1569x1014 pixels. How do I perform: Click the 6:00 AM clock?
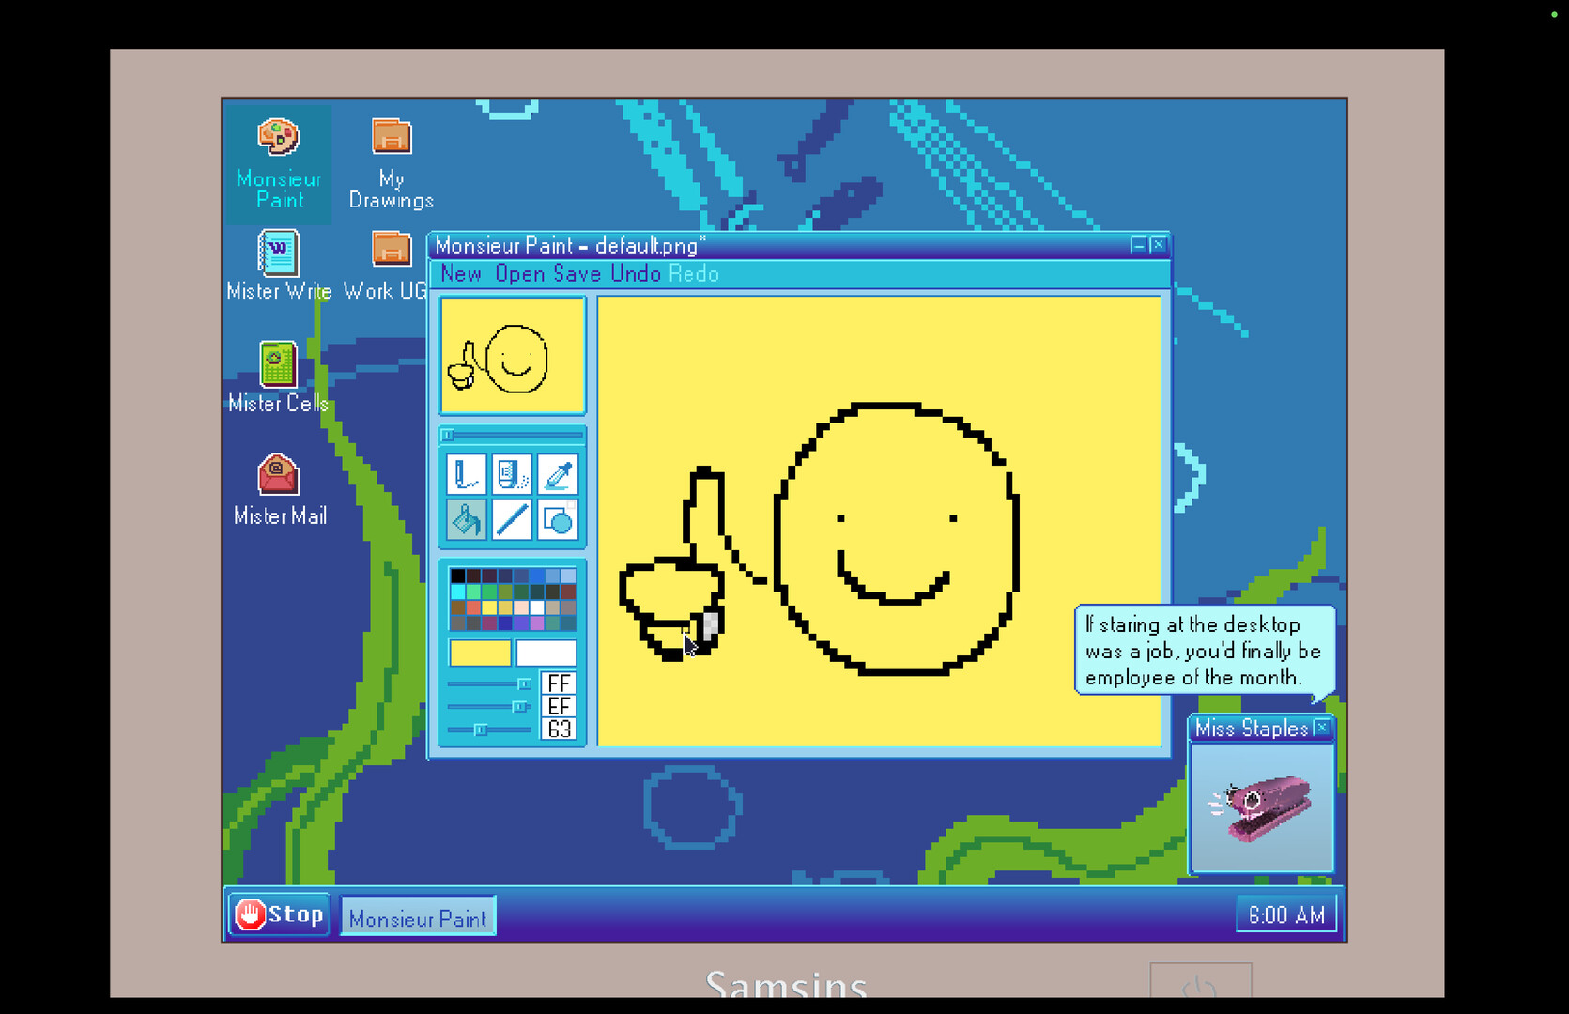click(x=1286, y=915)
